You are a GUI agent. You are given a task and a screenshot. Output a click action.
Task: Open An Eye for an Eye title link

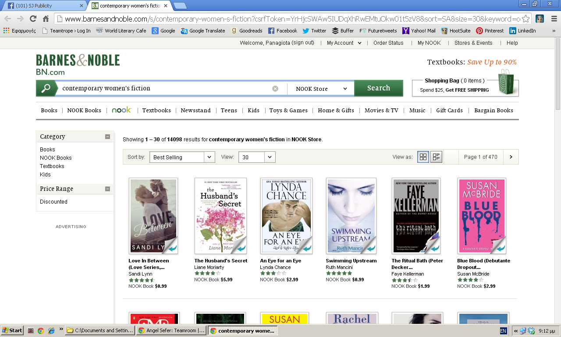(280, 261)
